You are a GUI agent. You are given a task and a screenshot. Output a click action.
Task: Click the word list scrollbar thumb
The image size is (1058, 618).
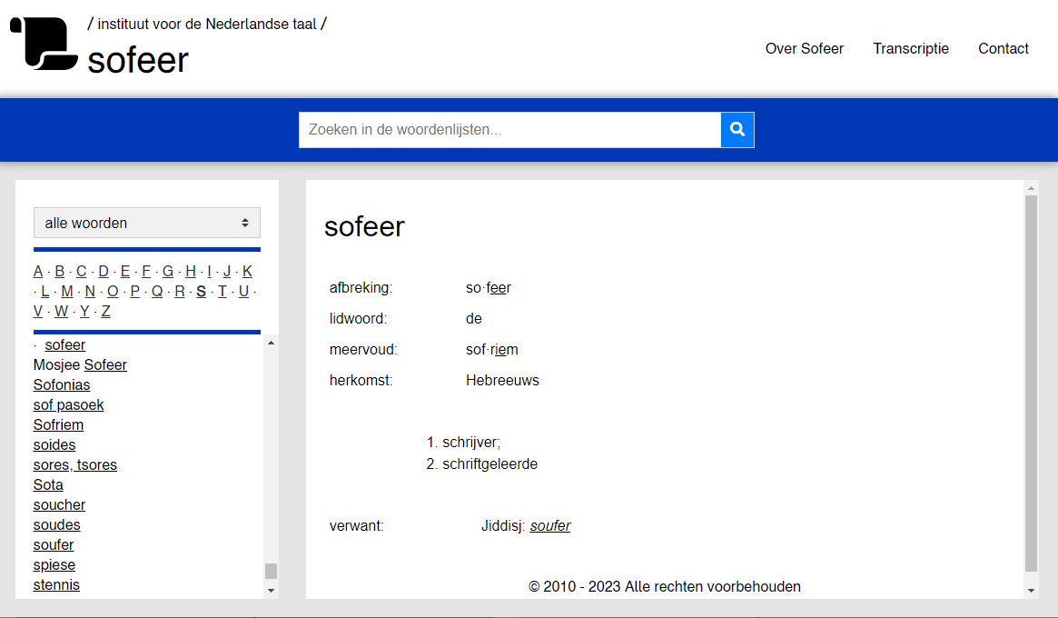pyautogui.click(x=271, y=571)
